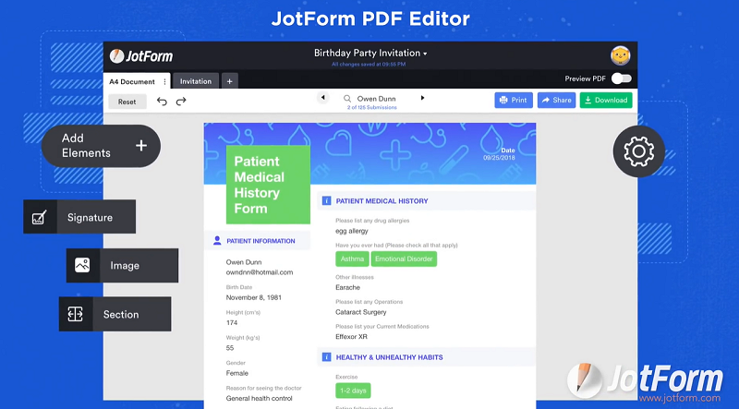Open the Birthday Party Invitation title dropdown
Viewport: 739px width, 409px height.
tap(370, 54)
